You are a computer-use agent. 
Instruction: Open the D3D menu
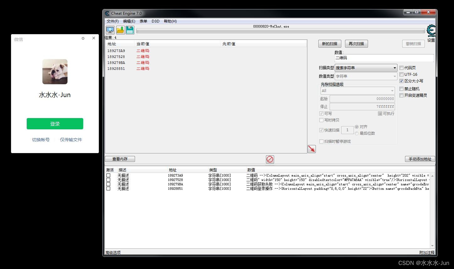click(x=155, y=21)
